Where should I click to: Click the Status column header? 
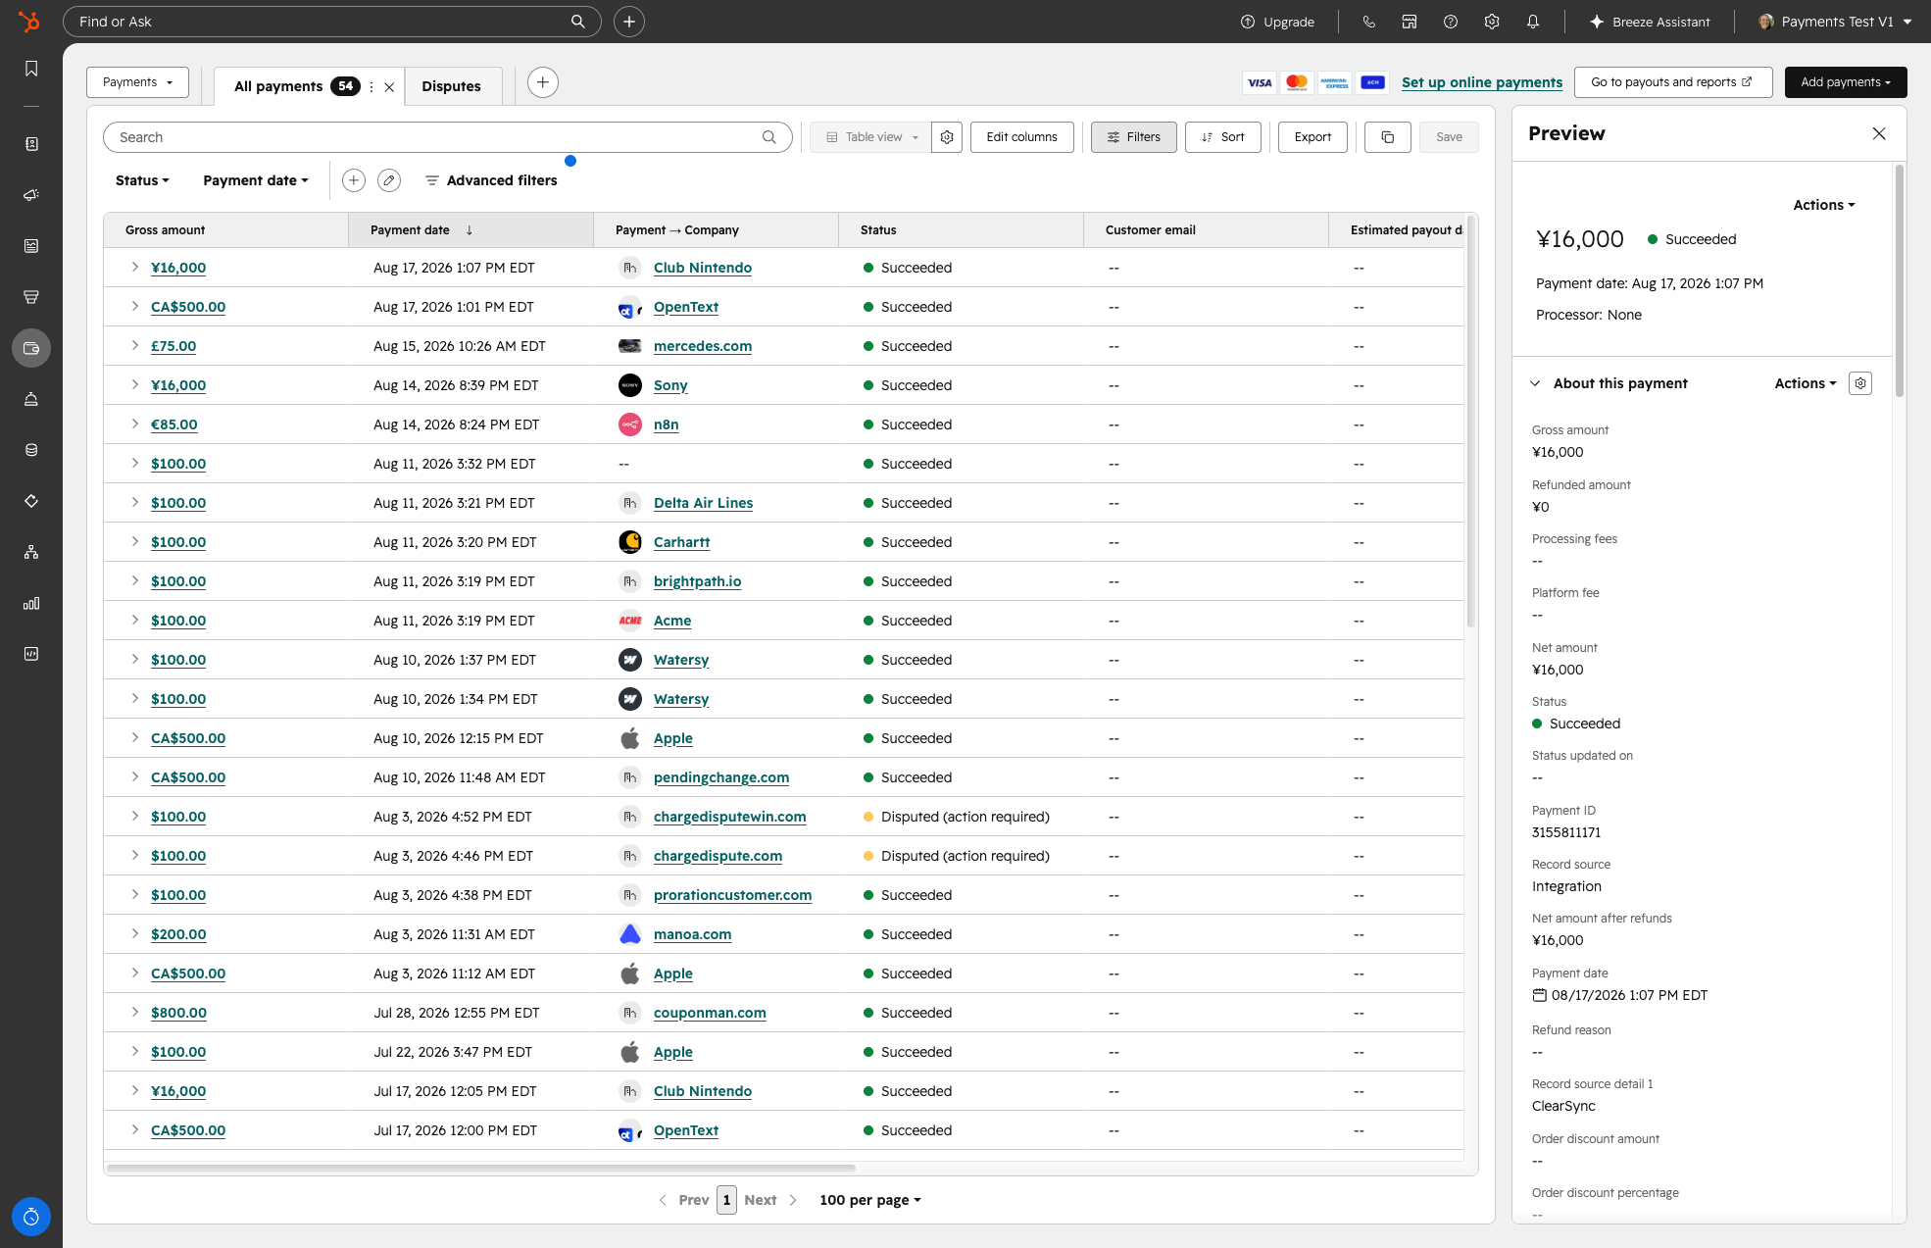[x=961, y=230]
